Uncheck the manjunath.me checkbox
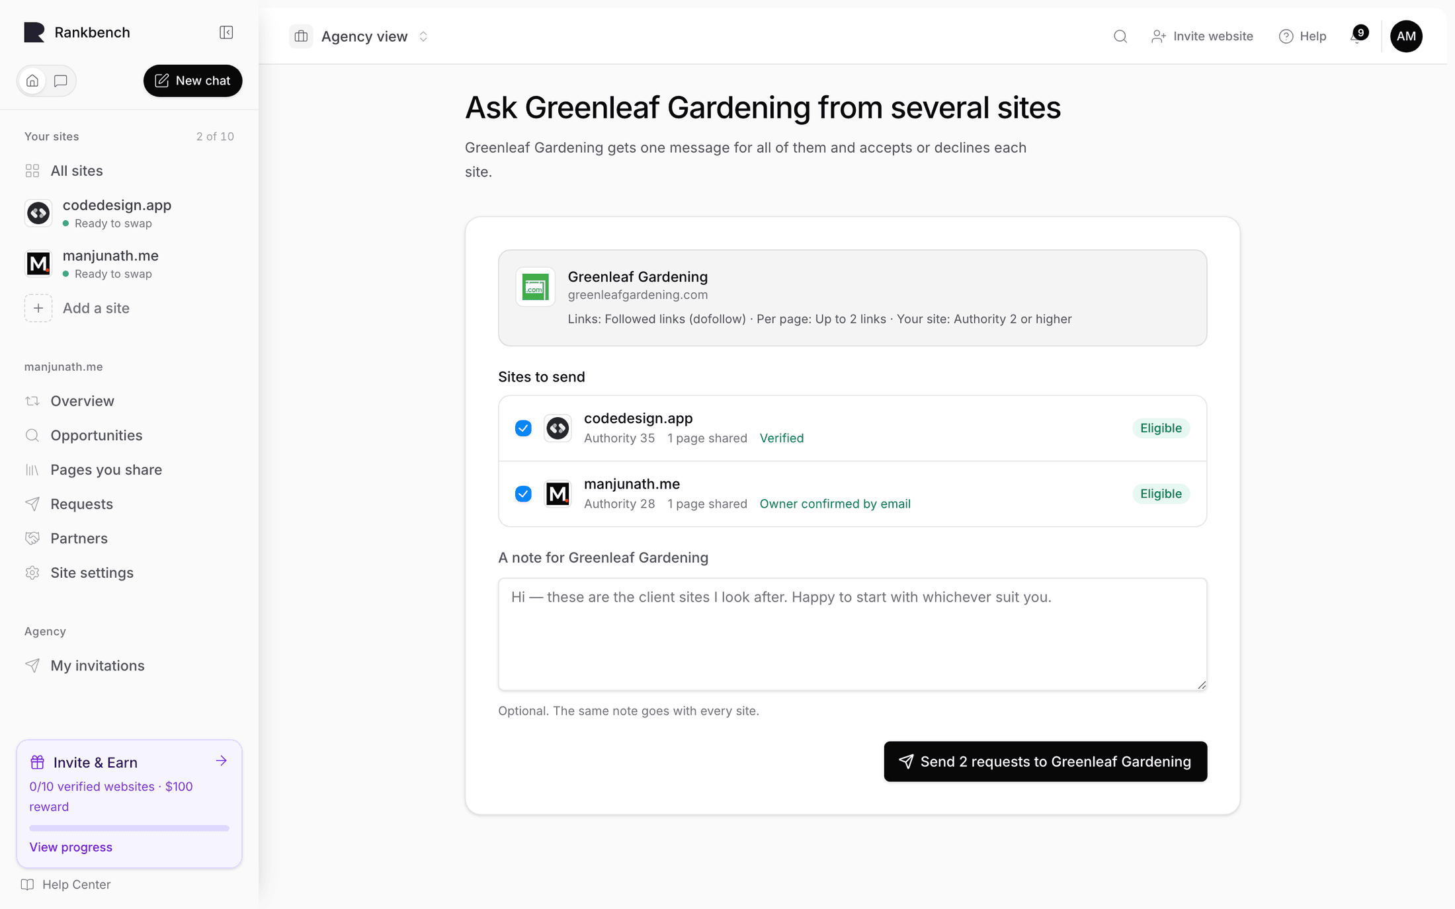Screen dimensions: 1455x909 tap(523, 494)
